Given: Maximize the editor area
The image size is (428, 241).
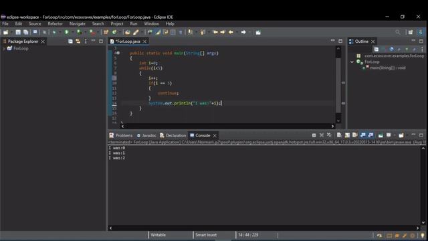Looking at the screenshot, I should click(340, 41).
